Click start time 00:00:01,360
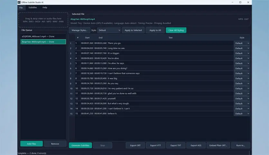269x155 pixels. [x=87, y=43]
